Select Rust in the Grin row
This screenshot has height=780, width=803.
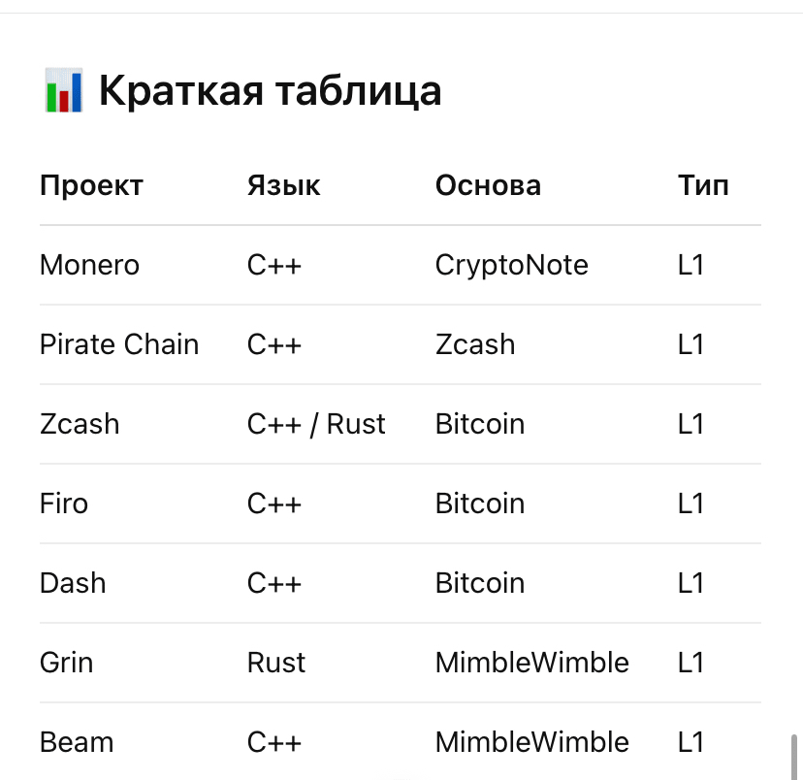point(276,663)
